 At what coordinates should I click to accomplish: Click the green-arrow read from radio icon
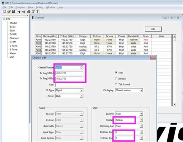point(19,12)
